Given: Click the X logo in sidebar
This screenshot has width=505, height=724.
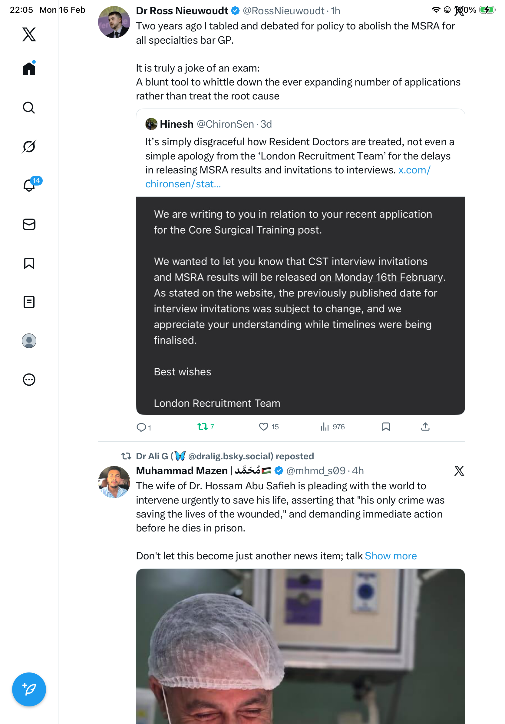Looking at the screenshot, I should 29,34.
